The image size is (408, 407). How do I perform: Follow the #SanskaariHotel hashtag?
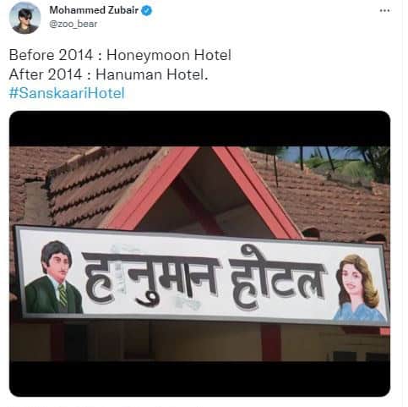pos(67,93)
